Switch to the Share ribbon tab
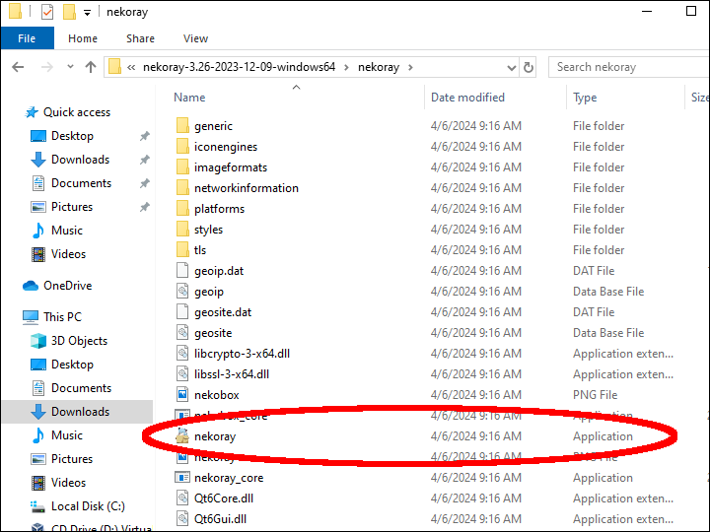 (x=140, y=38)
